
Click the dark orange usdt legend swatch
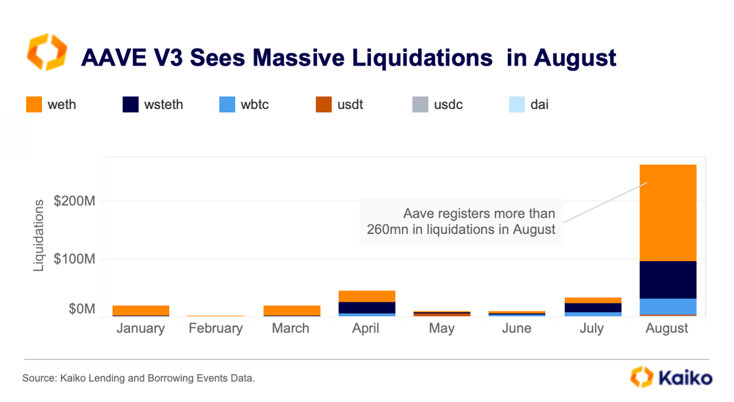point(324,104)
